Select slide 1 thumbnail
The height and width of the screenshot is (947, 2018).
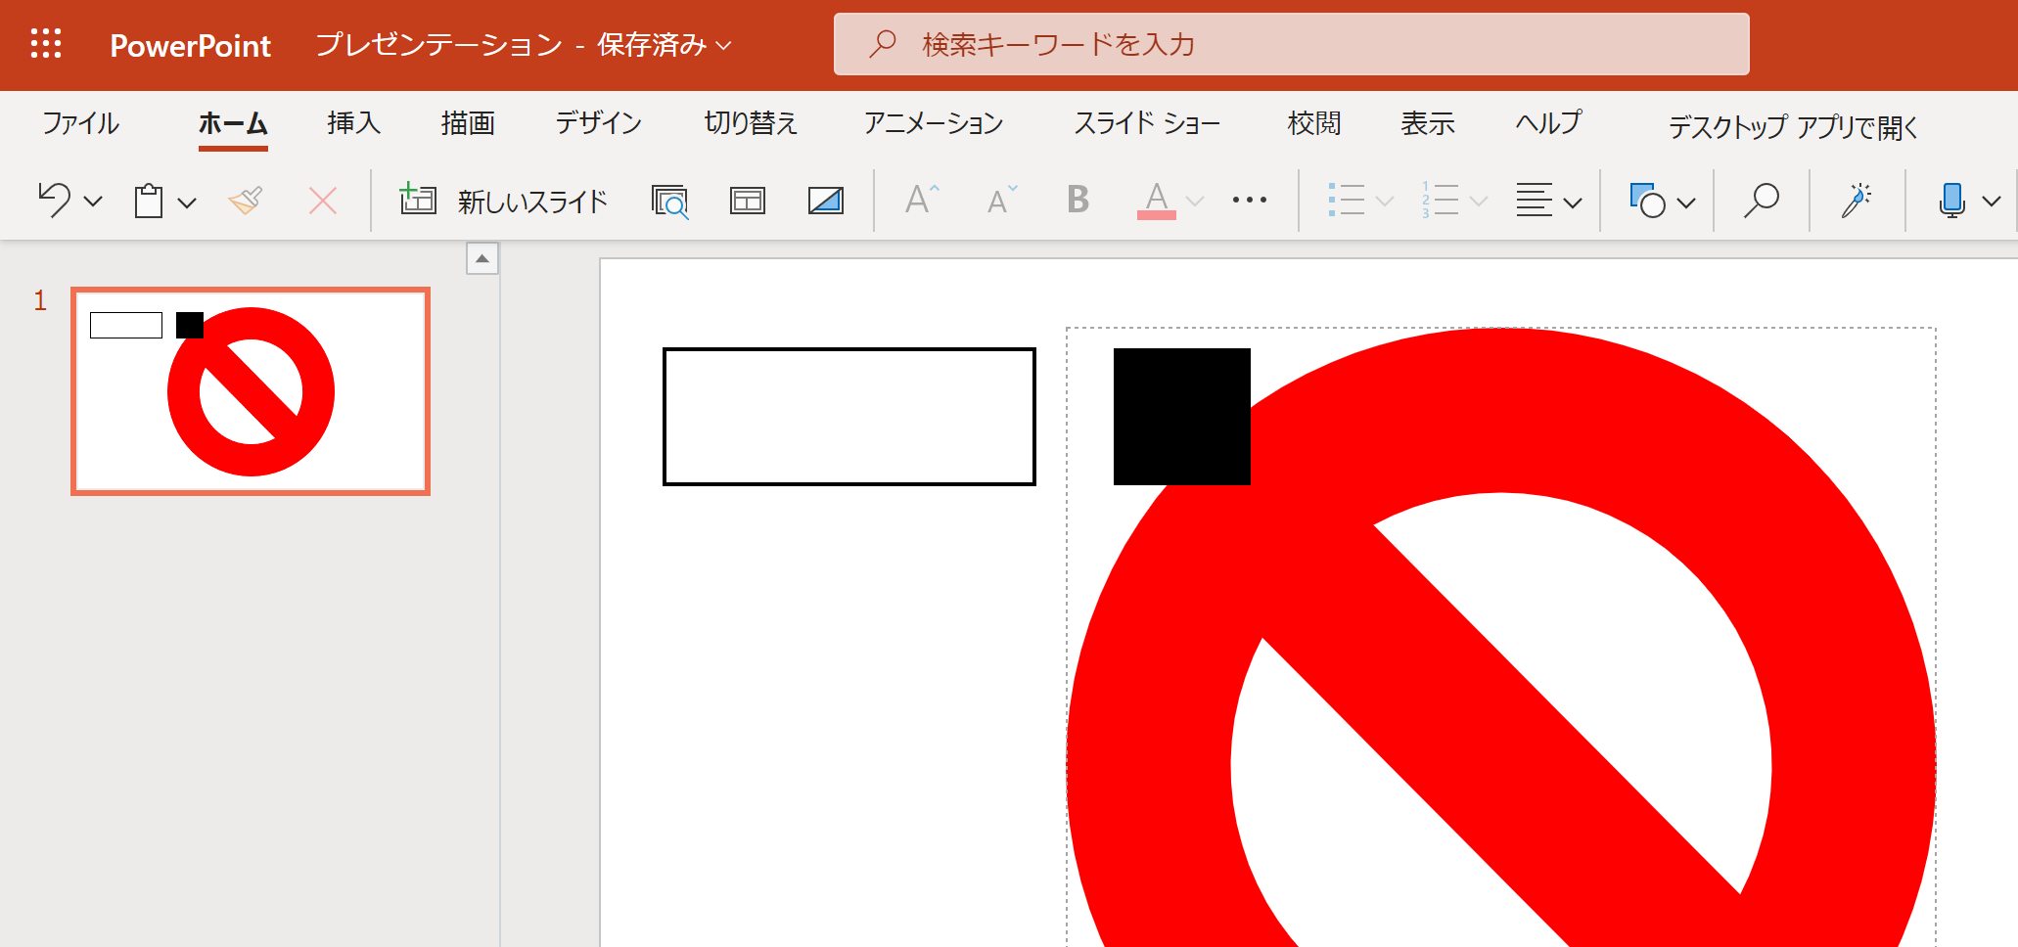(x=251, y=391)
